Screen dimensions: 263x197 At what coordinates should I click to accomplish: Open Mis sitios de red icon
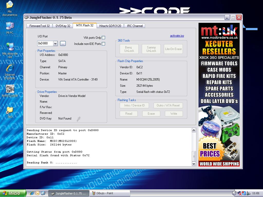10,47
